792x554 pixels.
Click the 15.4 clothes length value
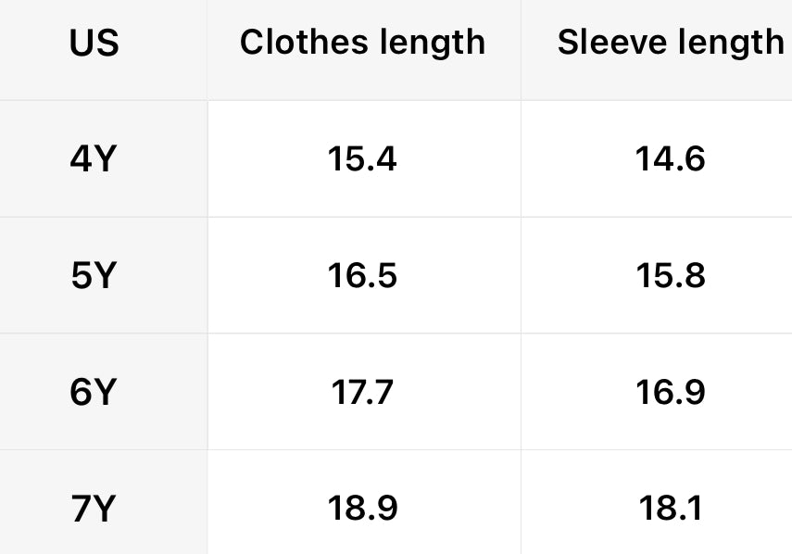(362, 159)
